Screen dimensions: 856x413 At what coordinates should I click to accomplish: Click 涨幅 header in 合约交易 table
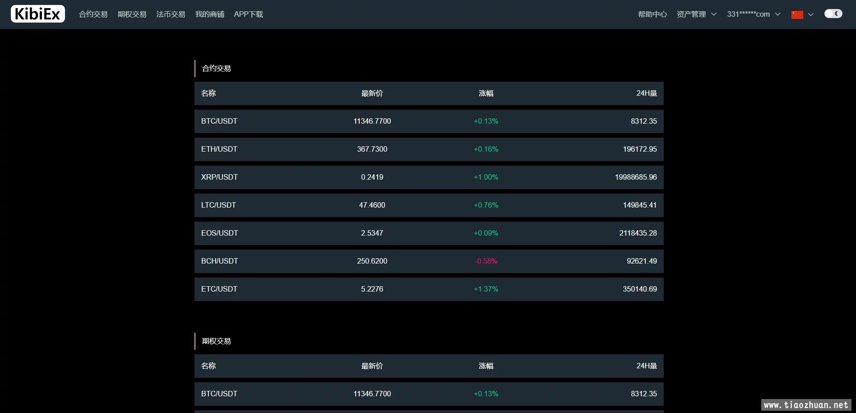coord(486,93)
